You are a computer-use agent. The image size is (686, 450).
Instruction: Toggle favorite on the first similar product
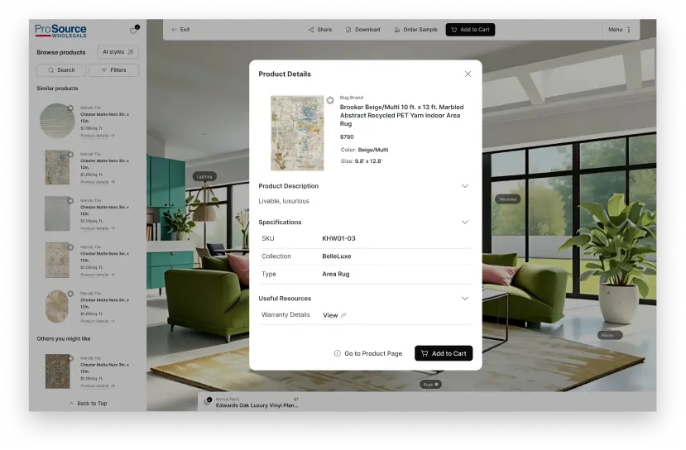click(x=70, y=108)
